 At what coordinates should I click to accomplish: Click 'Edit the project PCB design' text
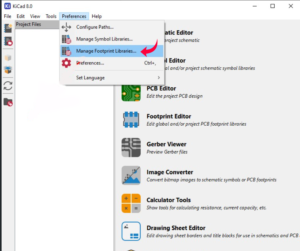(174, 96)
